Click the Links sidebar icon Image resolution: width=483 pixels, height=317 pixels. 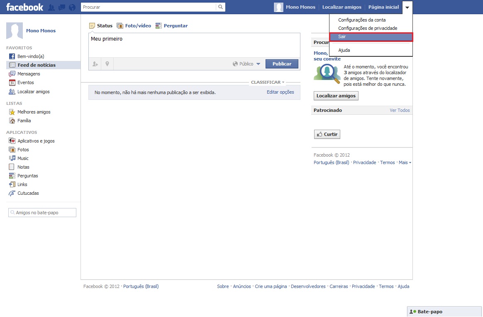12,184
